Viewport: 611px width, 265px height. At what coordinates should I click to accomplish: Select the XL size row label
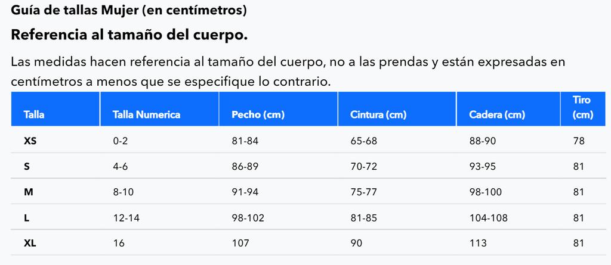pyautogui.click(x=30, y=243)
